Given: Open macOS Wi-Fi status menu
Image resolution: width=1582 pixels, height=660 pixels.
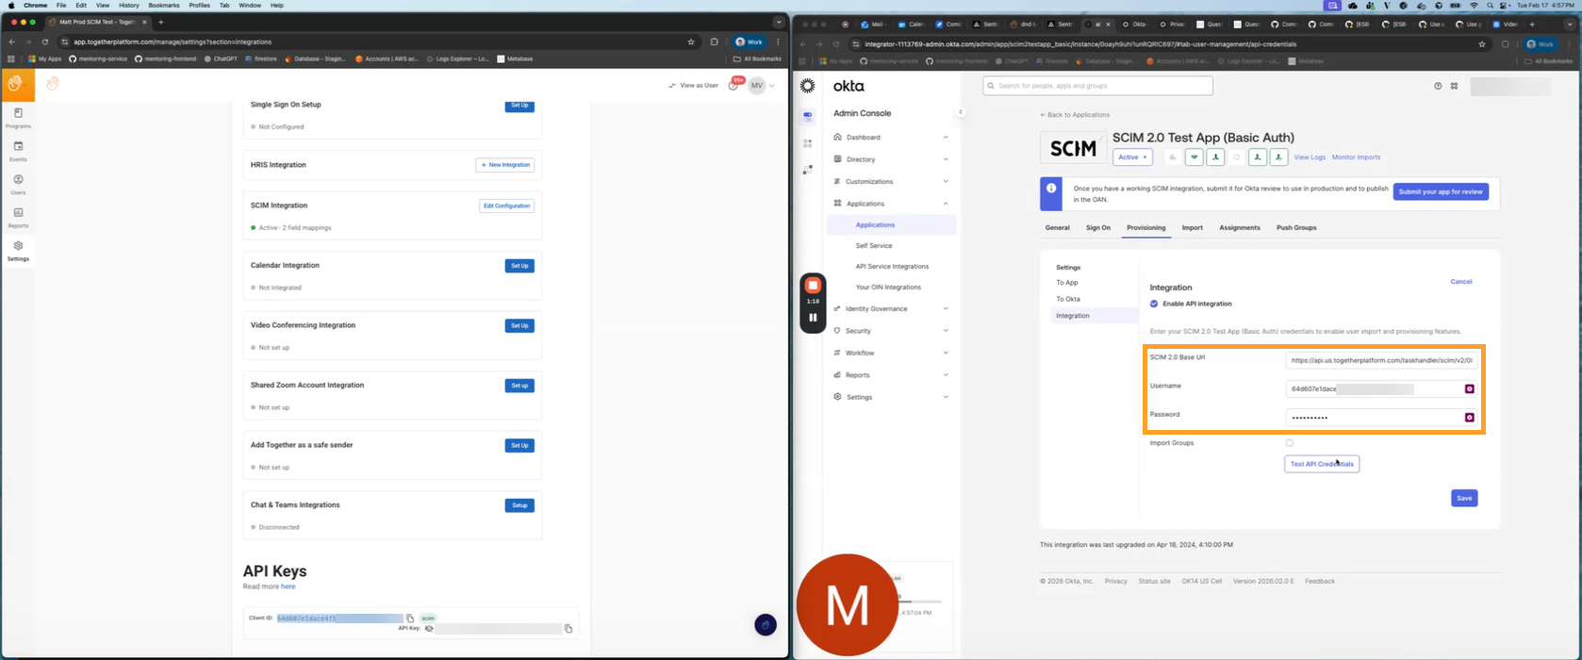Looking at the screenshot, I should tap(1474, 6).
